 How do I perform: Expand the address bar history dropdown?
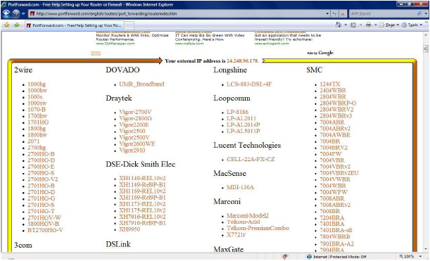[327, 13]
